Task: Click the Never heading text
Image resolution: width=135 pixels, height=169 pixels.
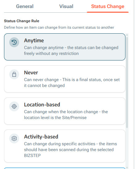Action: [x=31, y=73]
